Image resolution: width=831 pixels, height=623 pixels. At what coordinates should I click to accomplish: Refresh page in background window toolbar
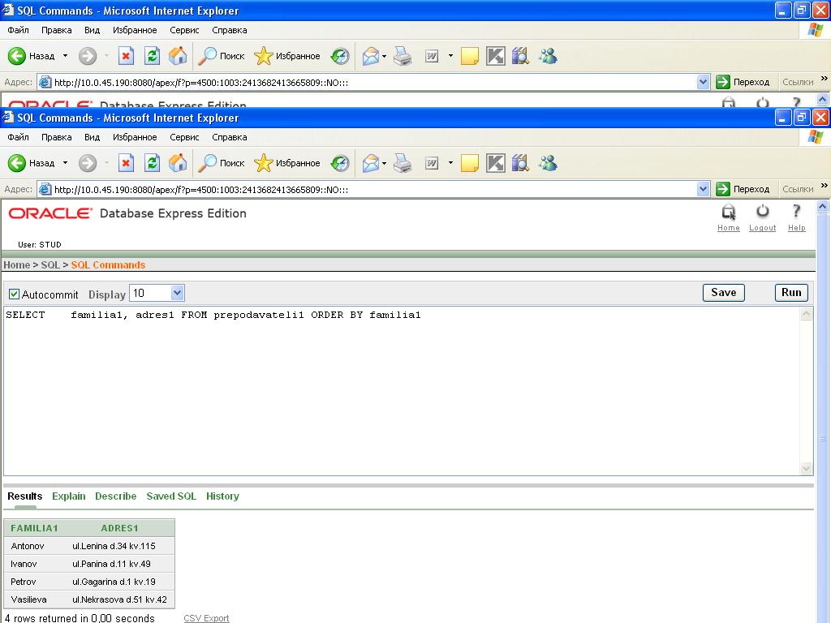pyautogui.click(x=152, y=56)
